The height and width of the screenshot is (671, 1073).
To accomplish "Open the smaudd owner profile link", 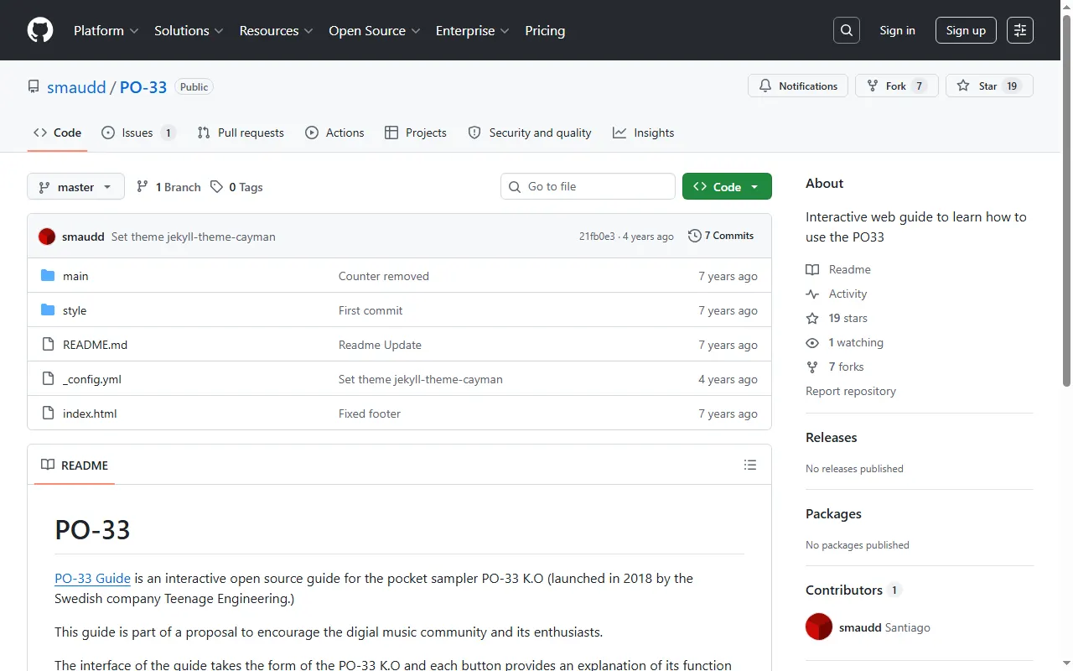I will pos(76,87).
